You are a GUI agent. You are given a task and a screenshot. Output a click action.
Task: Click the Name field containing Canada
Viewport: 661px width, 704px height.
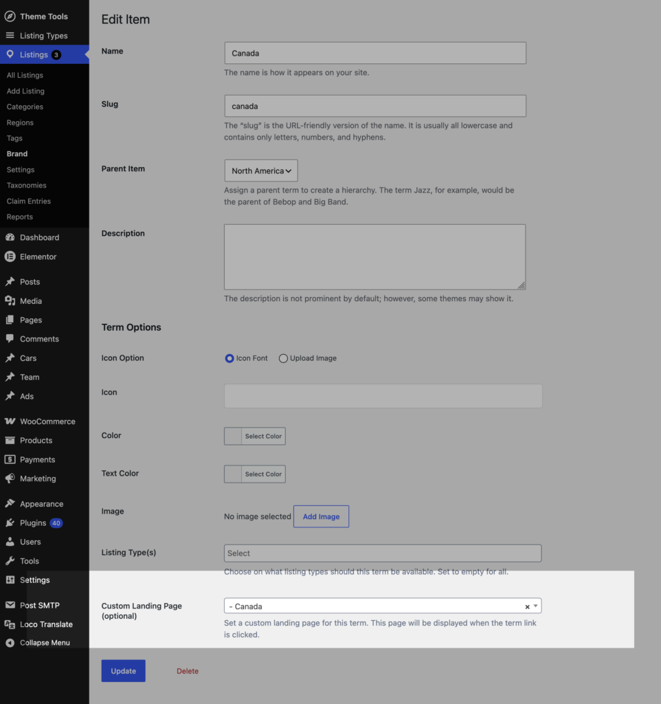[x=375, y=53]
